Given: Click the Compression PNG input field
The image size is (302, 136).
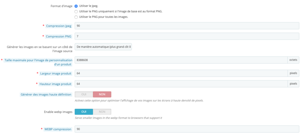Looking at the screenshot, I should pyautogui.click(x=187, y=36).
